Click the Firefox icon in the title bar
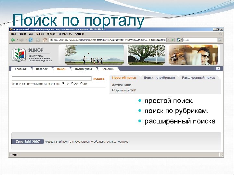234x175 pixels. click(x=11, y=29)
